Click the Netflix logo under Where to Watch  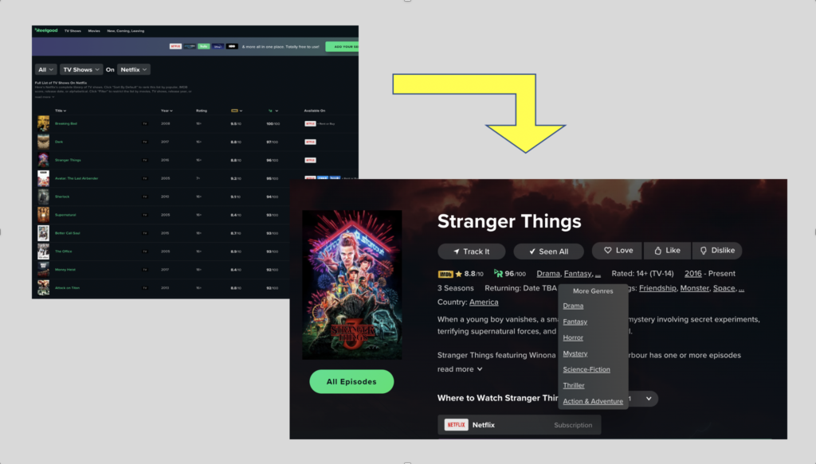[456, 425]
